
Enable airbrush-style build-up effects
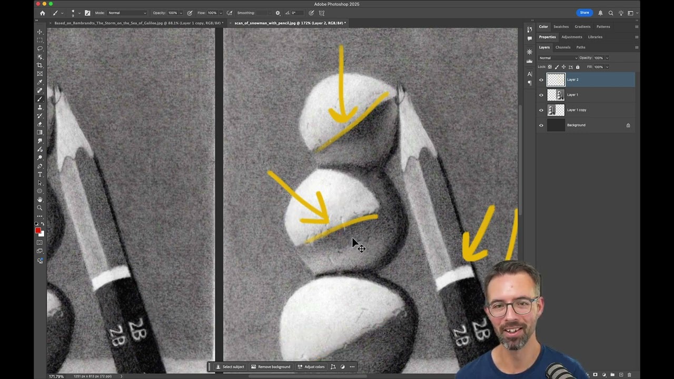[229, 13]
